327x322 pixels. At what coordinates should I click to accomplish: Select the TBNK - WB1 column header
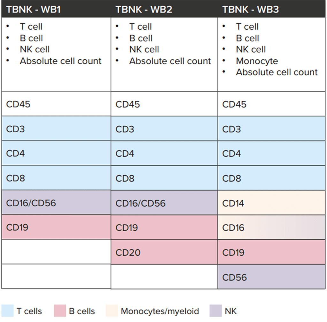pyautogui.click(x=34, y=9)
